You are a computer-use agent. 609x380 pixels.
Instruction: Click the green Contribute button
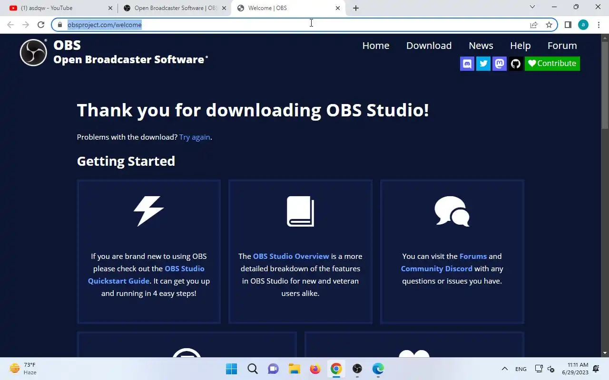[552, 64]
